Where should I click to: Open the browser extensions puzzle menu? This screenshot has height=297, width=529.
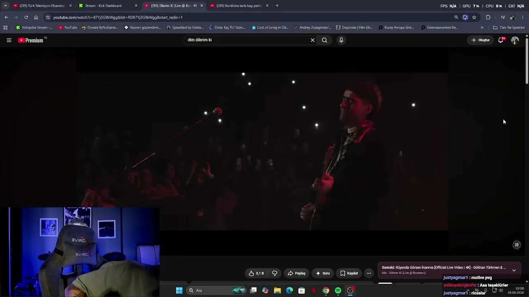(488, 17)
